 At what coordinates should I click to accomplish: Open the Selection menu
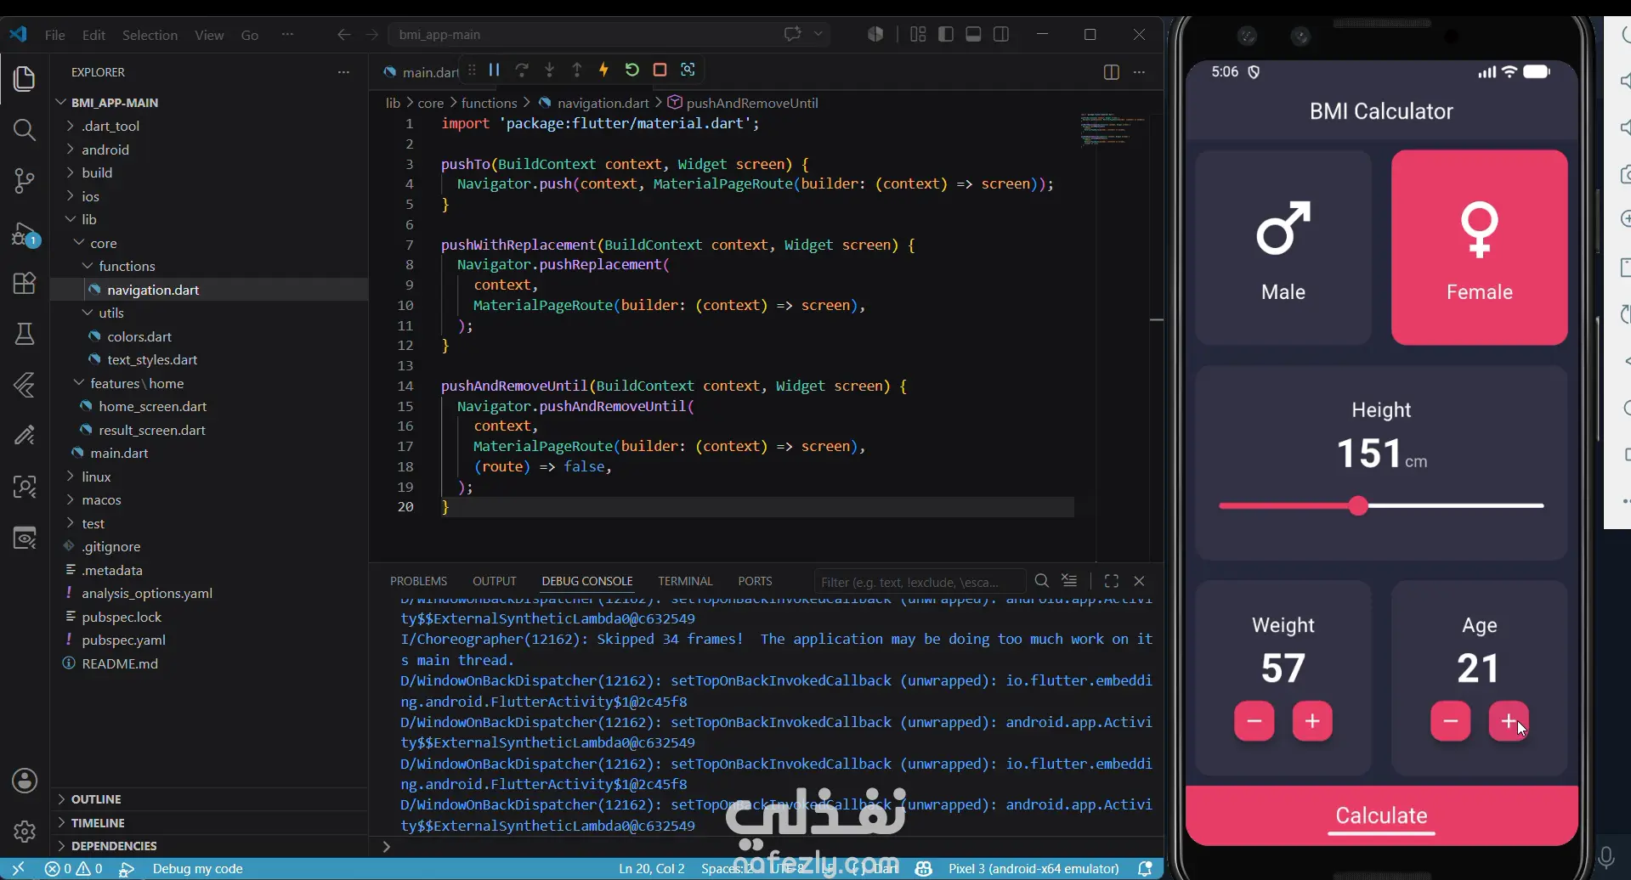150,35
